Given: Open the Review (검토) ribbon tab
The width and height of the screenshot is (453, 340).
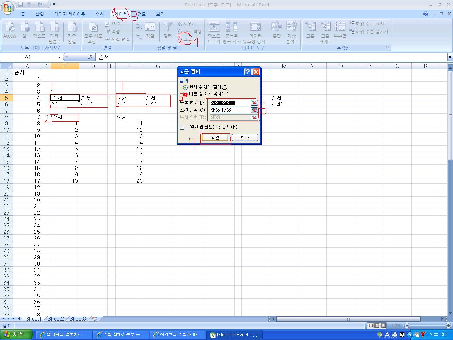Looking at the screenshot, I should coord(142,14).
